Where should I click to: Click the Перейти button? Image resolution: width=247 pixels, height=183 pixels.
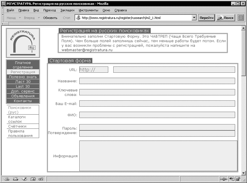coord(206,18)
